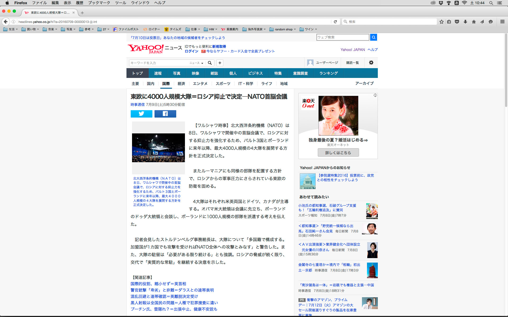
Task: Click the 詳しくはこちら ad button
Action: 338,153
